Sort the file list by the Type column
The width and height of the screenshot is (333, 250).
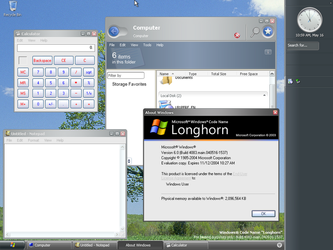pos(193,74)
